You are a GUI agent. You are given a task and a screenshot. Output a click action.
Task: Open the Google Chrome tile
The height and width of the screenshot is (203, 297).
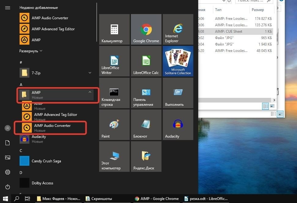point(146,29)
